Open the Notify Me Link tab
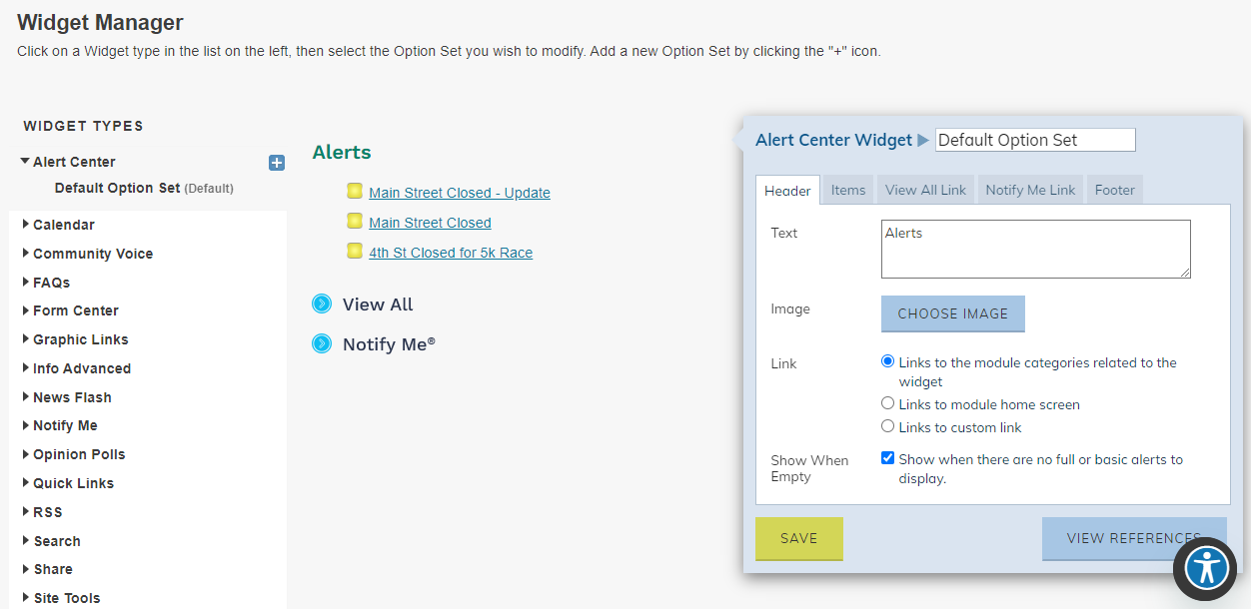1251x609 pixels. (1030, 190)
